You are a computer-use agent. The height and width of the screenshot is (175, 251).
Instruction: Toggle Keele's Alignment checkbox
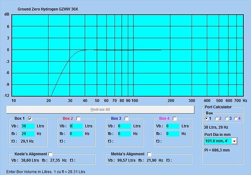tap(51, 154)
